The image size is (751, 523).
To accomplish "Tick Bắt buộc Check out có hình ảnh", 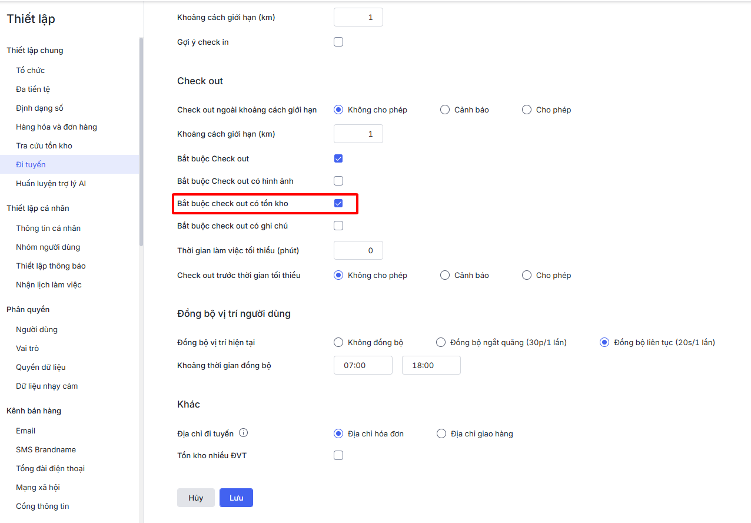I will pyautogui.click(x=338, y=181).
